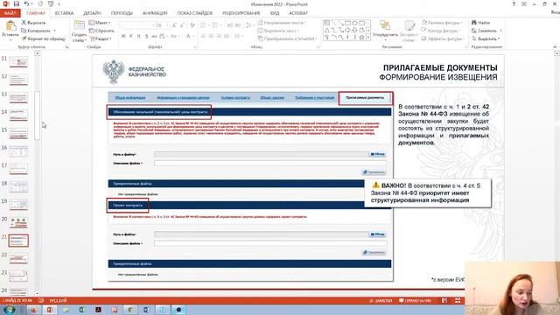Select the rectangle shape in gallery

[x=347, y=23]
